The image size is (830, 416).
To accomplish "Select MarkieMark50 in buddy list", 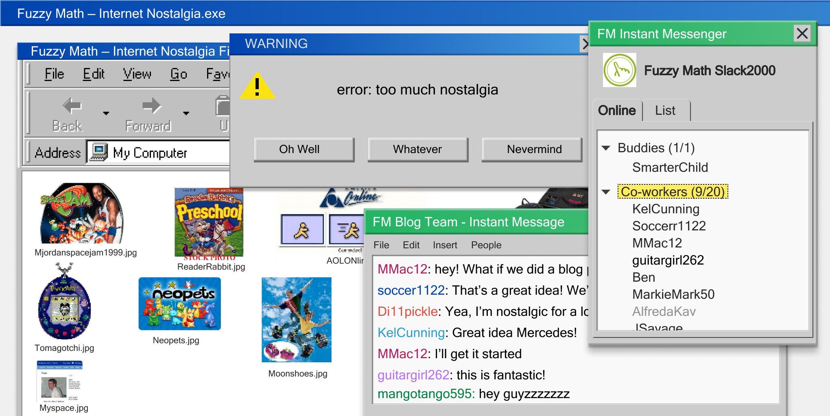I will click(x=673, y=294).
